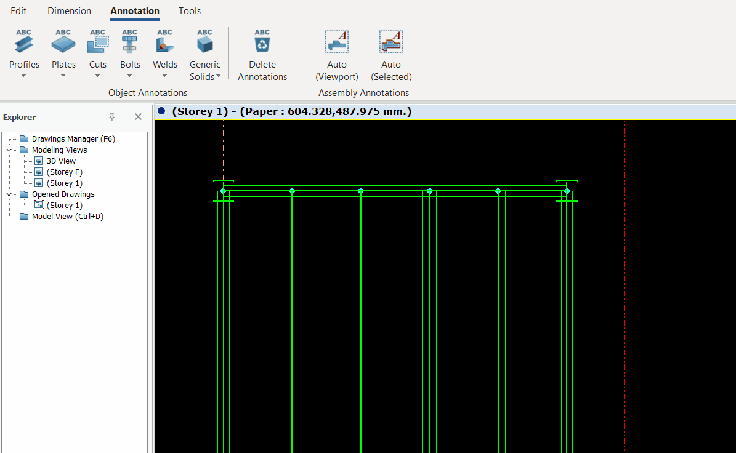Click the Welds annotation icon
Screen dimensions: 736x453
(164, 42)
